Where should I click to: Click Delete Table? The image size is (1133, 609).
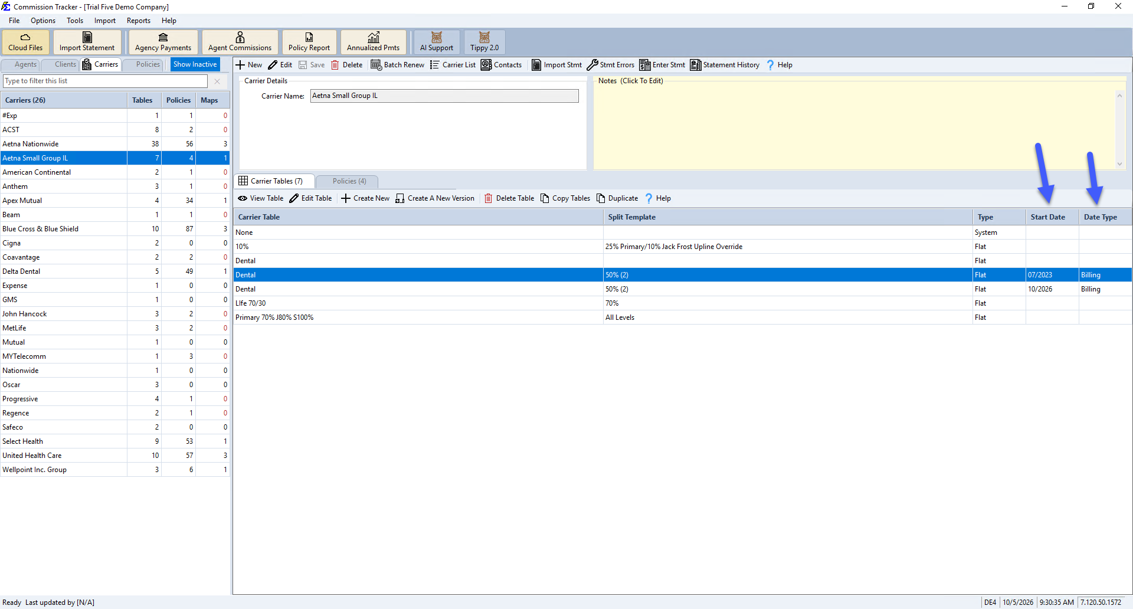click(x=509, y=198)
